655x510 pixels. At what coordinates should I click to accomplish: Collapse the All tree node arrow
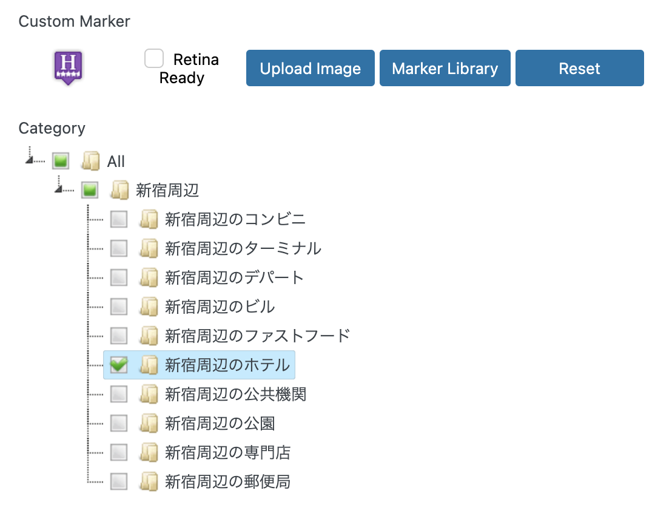click(29, 159)
